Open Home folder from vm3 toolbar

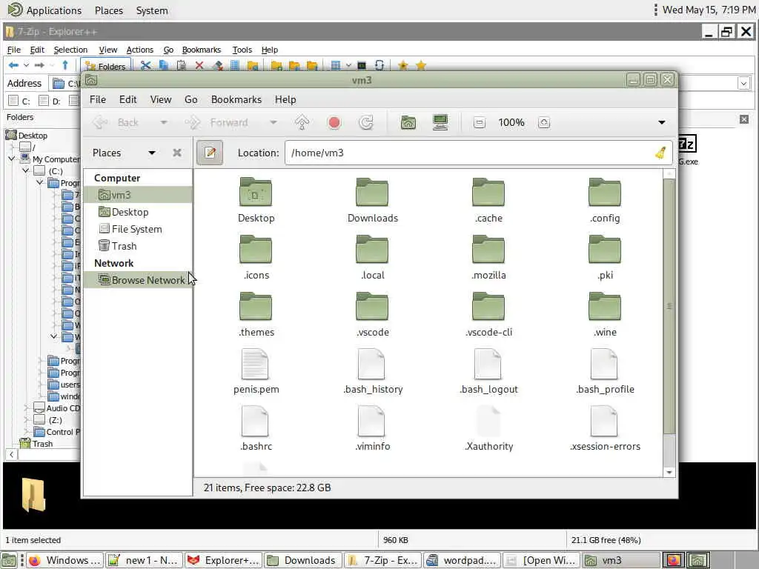(408, 122)
